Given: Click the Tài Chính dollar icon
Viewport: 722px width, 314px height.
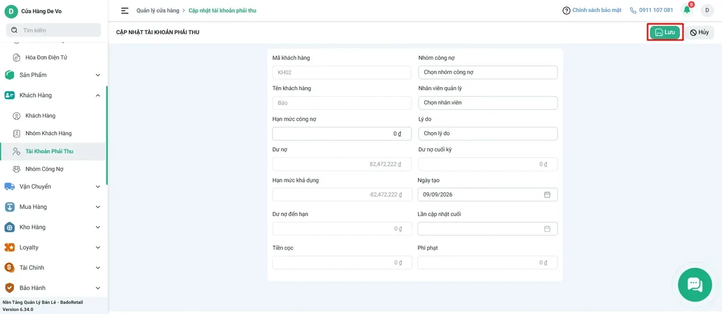Looking at the screenshot, I should [10, 268].
